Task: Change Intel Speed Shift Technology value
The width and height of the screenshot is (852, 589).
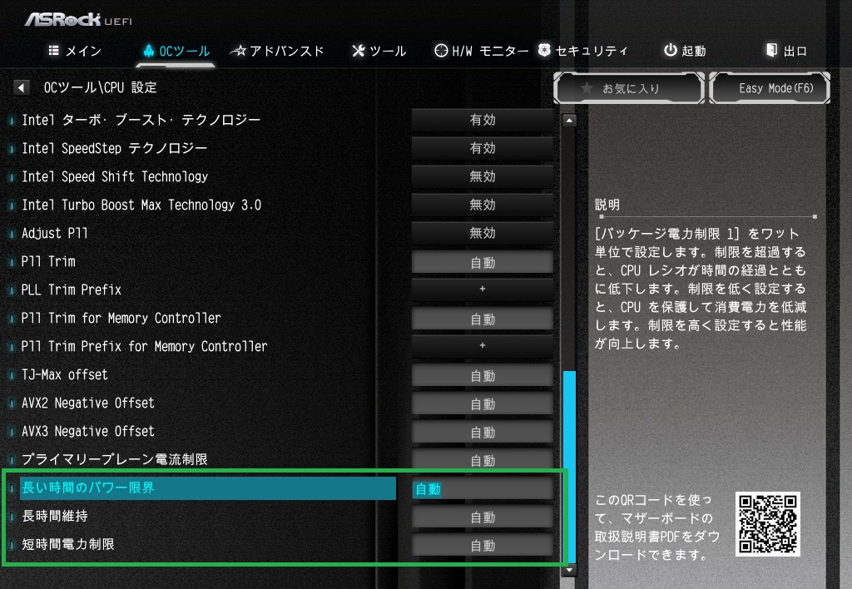Action: coord(483,176)
